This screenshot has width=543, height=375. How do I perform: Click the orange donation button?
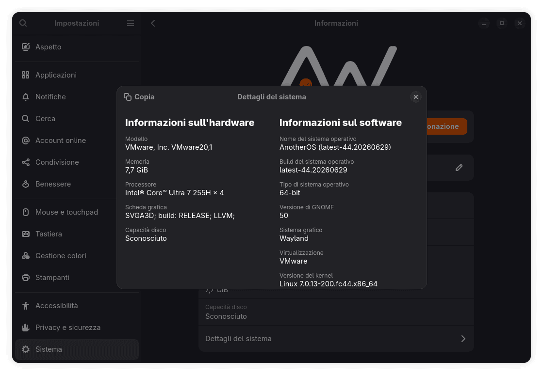coord(447,126)
